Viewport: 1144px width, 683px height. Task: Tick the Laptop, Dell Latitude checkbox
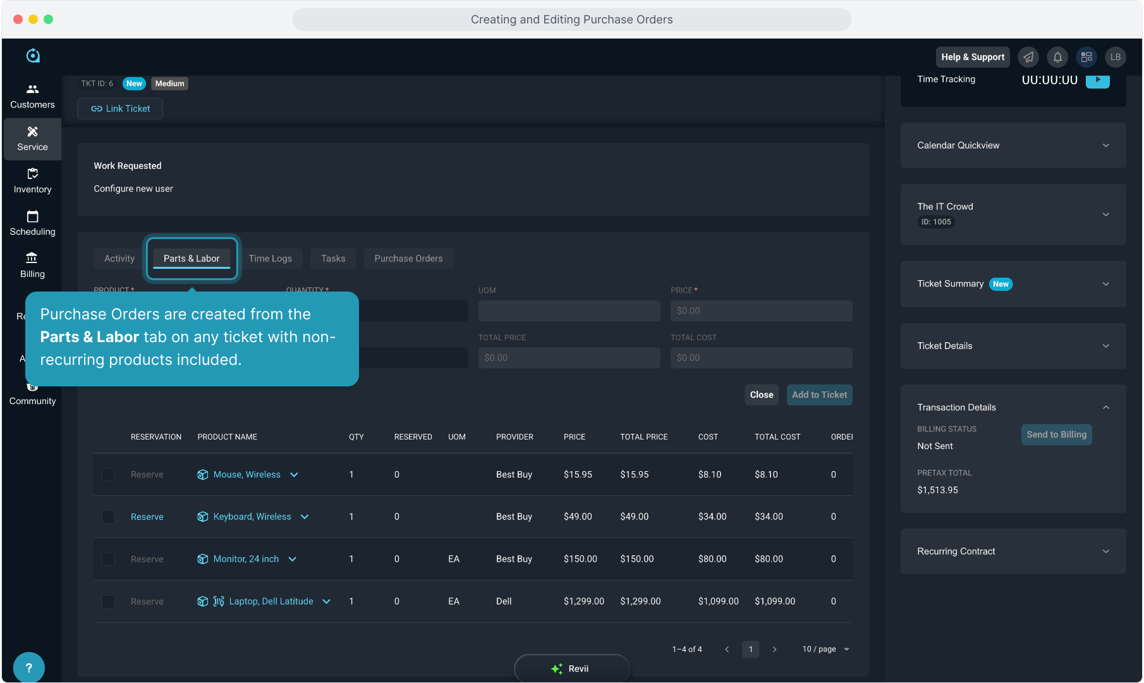pos(108,601)
